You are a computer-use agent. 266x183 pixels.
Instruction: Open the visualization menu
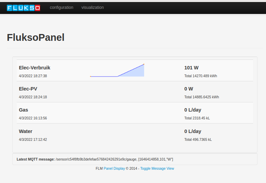coord(93,7)
